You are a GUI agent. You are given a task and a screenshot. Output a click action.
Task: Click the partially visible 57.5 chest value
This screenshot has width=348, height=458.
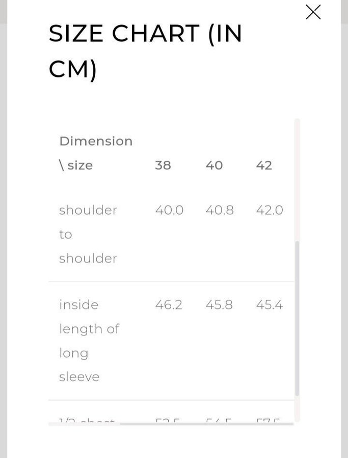(269, 420)
